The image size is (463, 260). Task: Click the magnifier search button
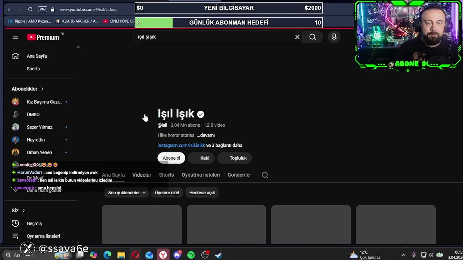tap(313, 37)
